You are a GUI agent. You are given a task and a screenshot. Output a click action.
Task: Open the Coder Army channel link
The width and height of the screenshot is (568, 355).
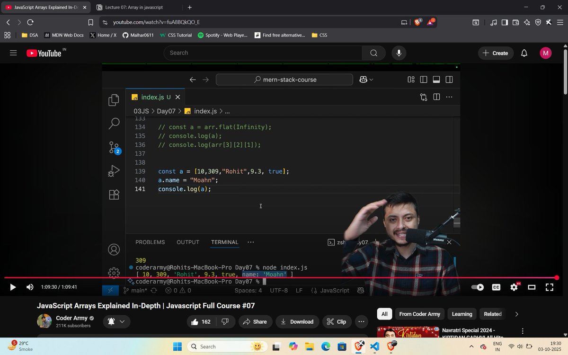68,318
